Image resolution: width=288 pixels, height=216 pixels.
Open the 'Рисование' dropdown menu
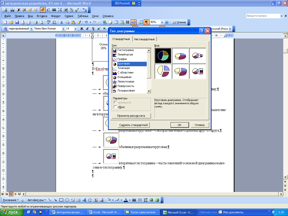11,200
